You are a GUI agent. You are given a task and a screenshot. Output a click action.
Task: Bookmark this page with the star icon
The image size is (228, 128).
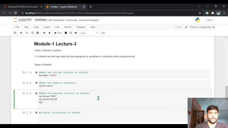tap(200, 13)
